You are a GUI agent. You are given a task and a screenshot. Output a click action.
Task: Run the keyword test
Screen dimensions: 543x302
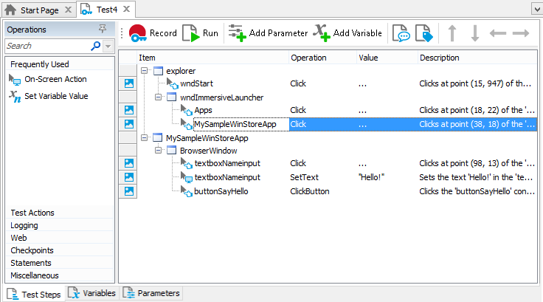click(201, 33)
